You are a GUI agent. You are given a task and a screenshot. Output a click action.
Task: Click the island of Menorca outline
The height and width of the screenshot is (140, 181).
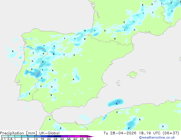pos(143,71)
